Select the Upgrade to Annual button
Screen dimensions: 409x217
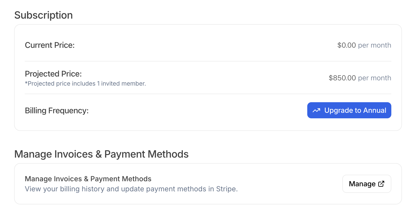point(349,110)
